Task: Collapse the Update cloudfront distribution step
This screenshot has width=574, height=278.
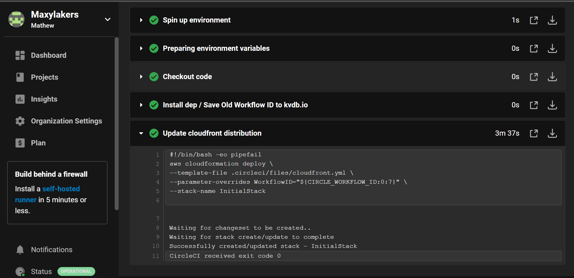Action: (141, 133)
